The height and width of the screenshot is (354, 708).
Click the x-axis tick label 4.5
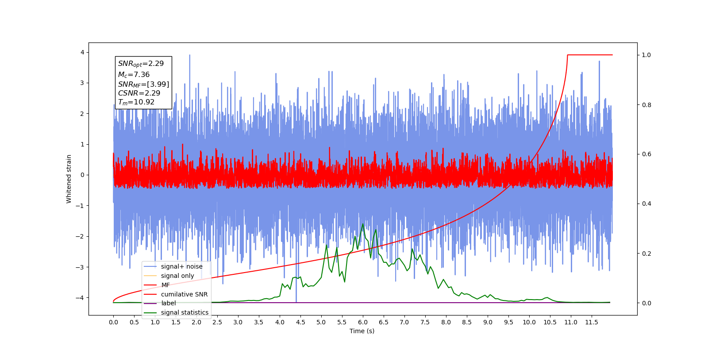[300, 322]
